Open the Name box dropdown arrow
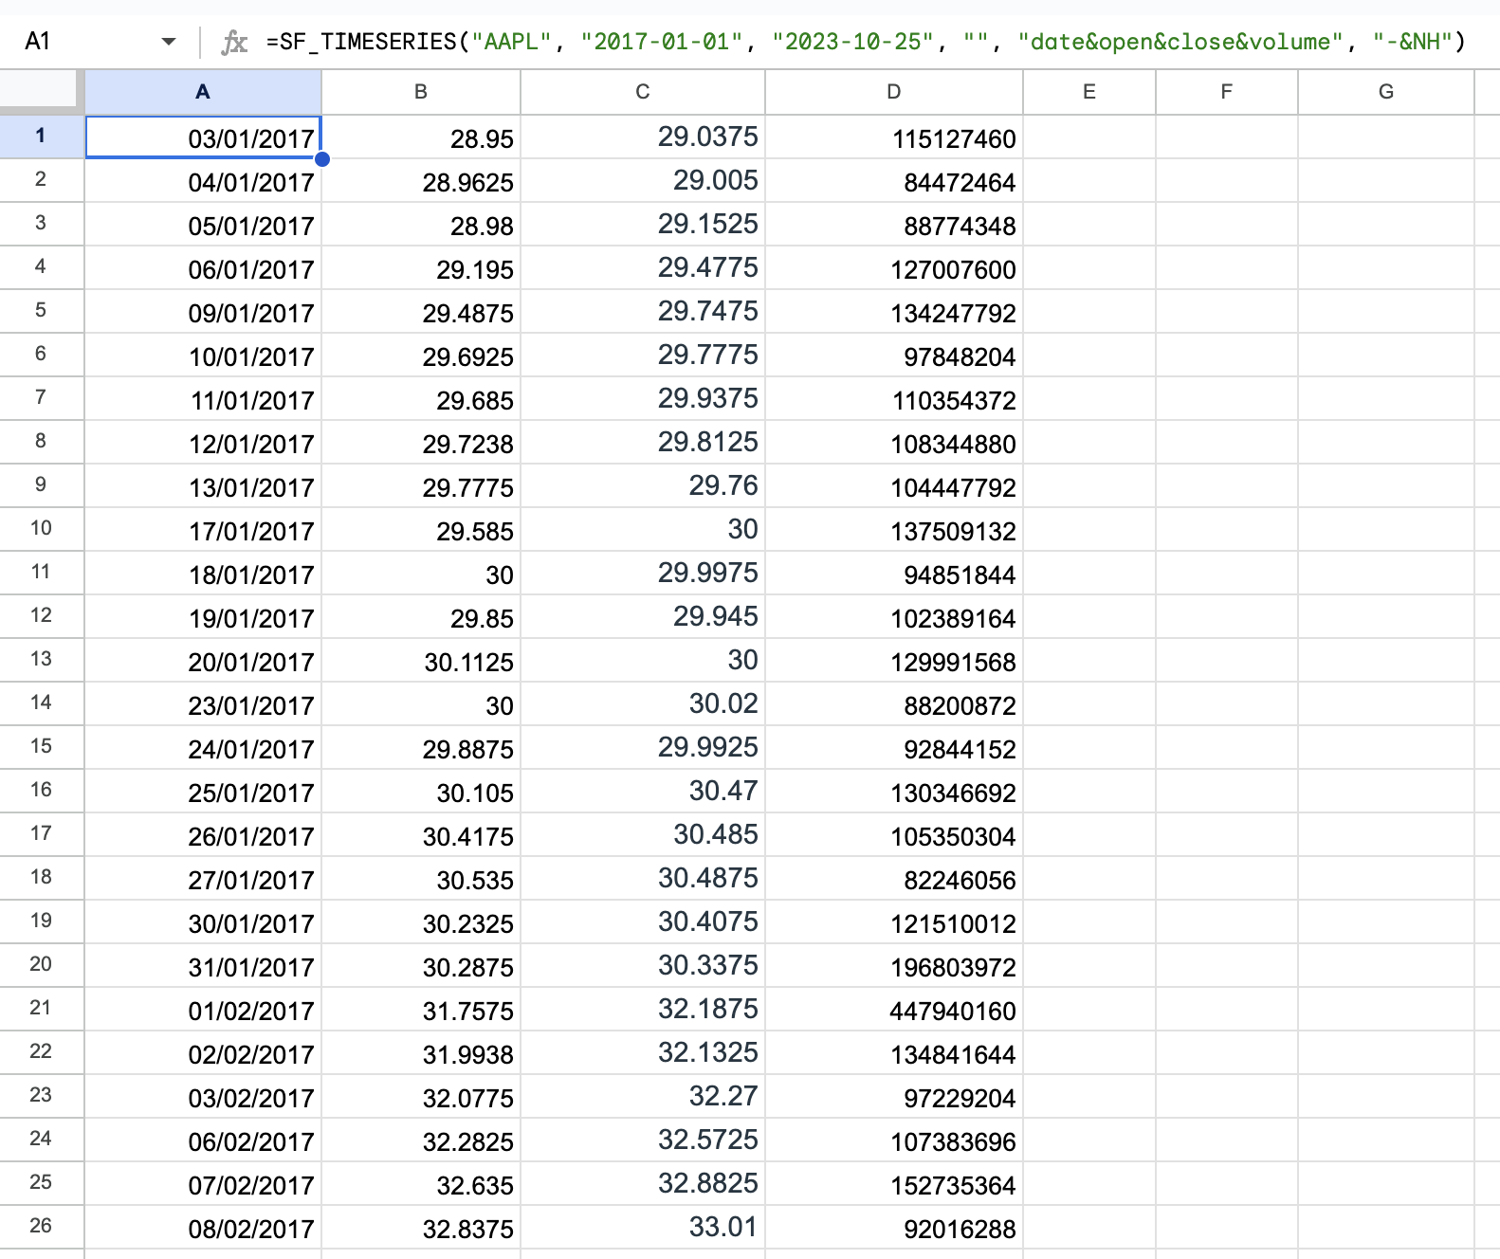1500x1259 pixels. [169, 42]
